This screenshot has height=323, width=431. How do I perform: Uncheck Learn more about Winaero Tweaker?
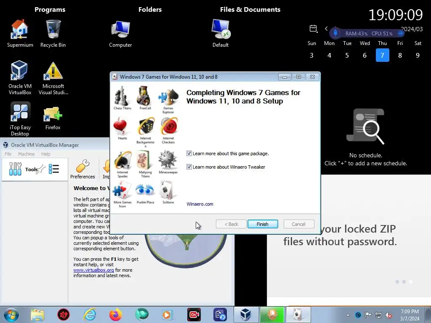pyautogui.click(x=189, y=167)
